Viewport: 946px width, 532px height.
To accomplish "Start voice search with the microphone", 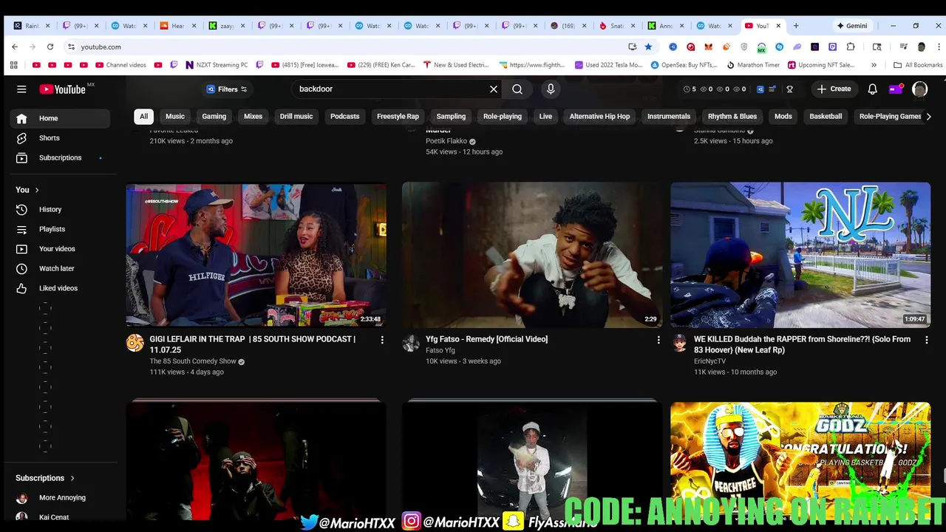I will click(x=551, y=89).
